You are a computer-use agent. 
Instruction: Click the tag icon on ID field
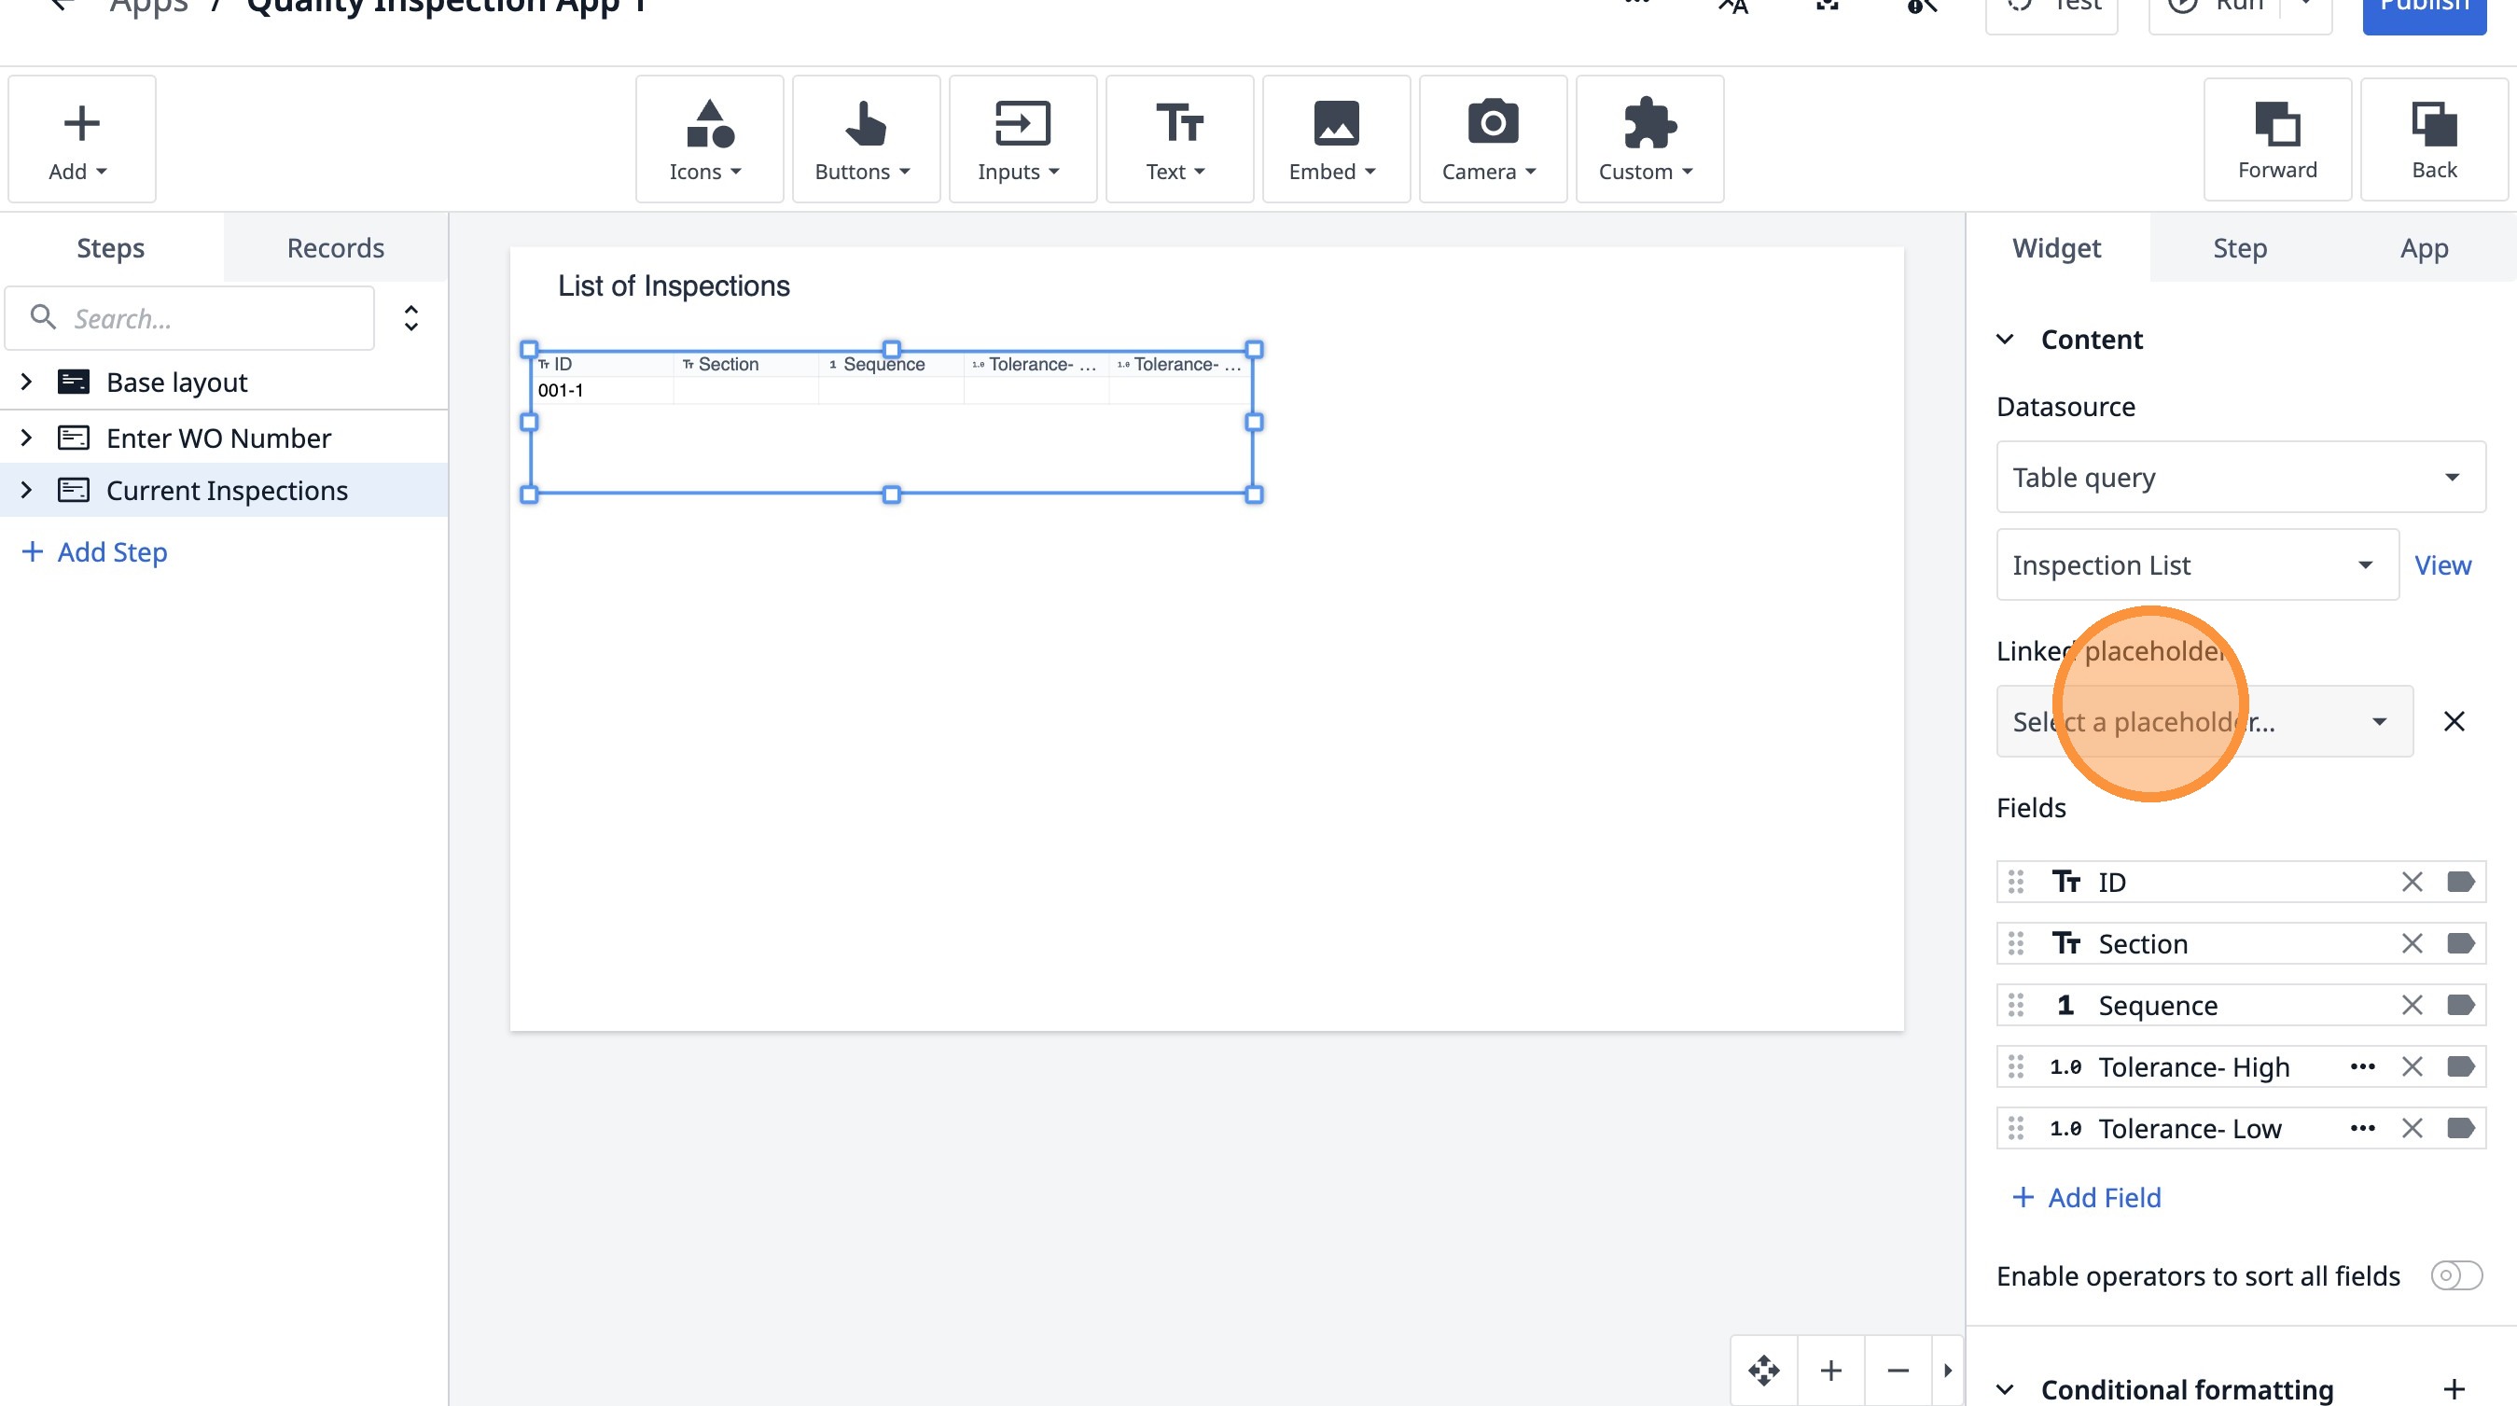2460,883
